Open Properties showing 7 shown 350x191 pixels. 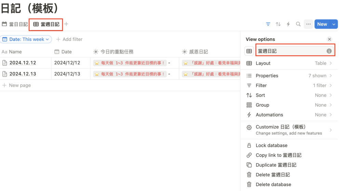pyautogui.click(x=289, y=76)
